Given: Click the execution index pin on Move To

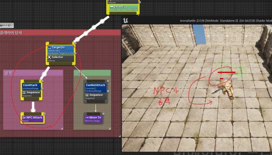Looking at the screenshot, I should [x=103, y=114].
